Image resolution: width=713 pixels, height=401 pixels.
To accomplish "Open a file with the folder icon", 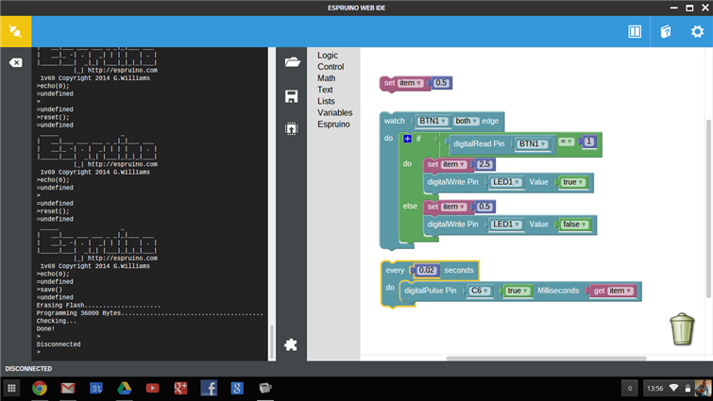I will (292, 61).
